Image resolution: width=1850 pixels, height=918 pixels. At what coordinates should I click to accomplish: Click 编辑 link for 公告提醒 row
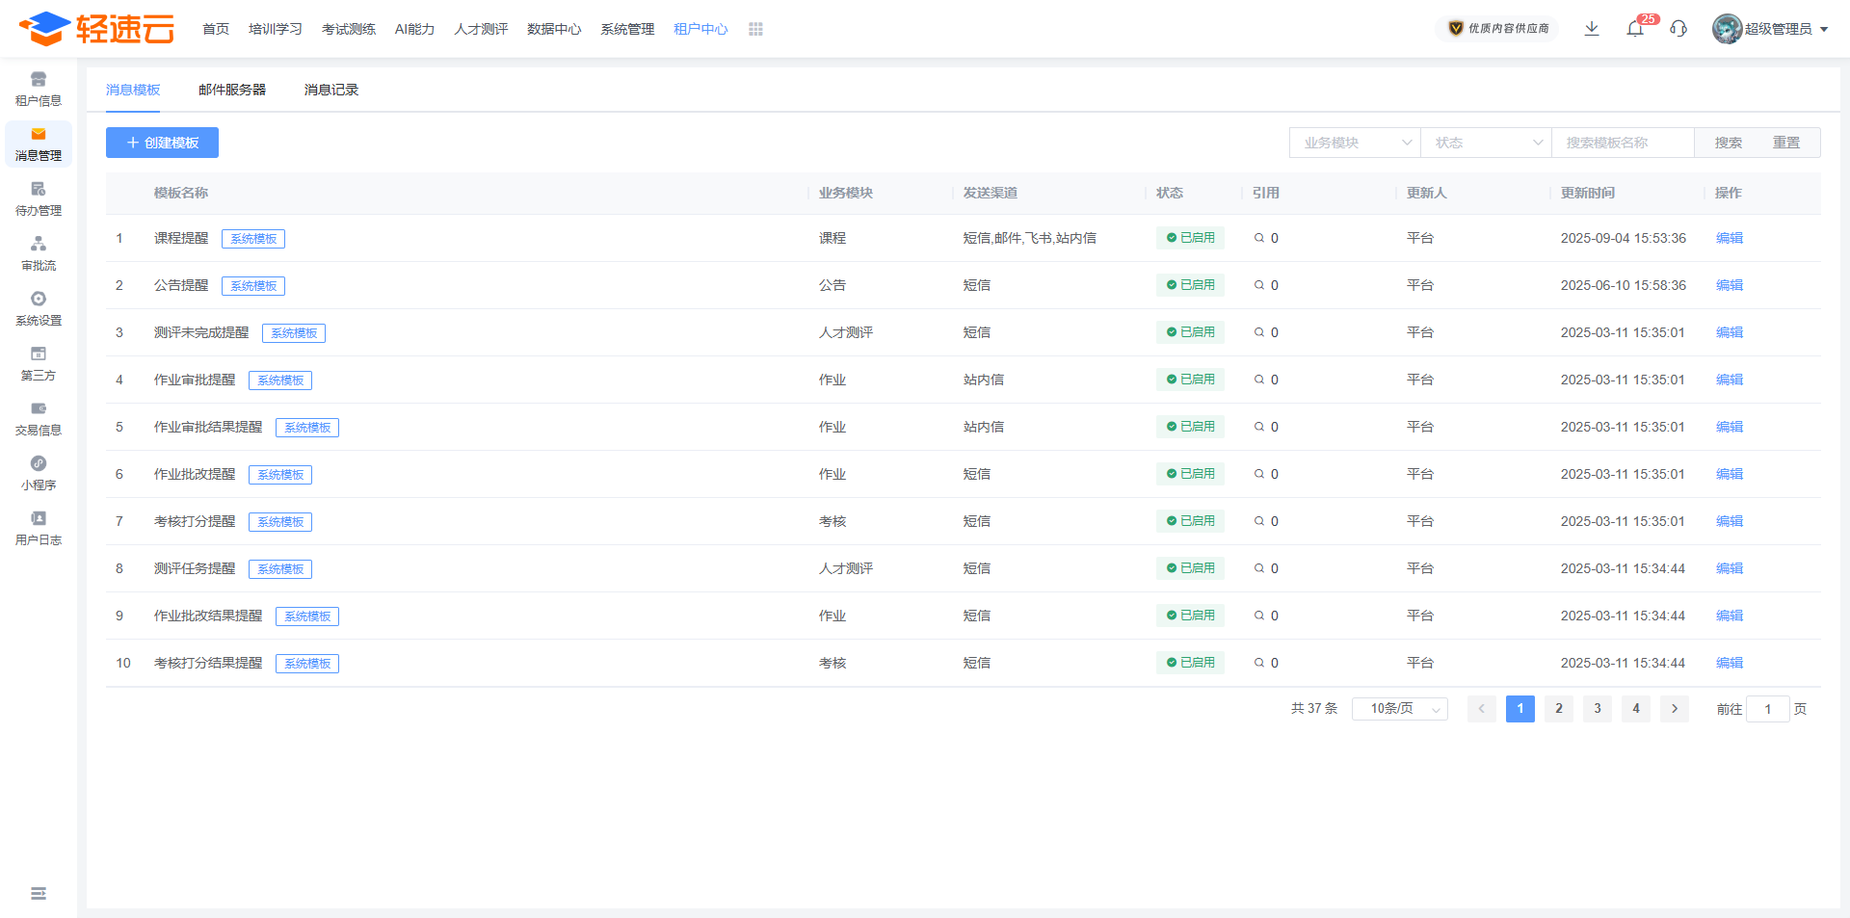[x=1730, y=285]
